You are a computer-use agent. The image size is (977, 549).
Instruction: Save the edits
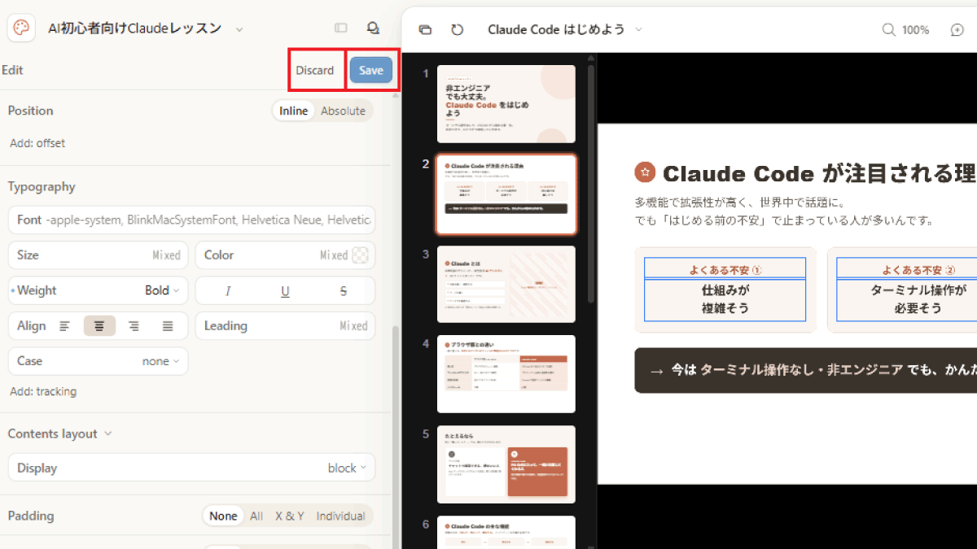point(371,70)
